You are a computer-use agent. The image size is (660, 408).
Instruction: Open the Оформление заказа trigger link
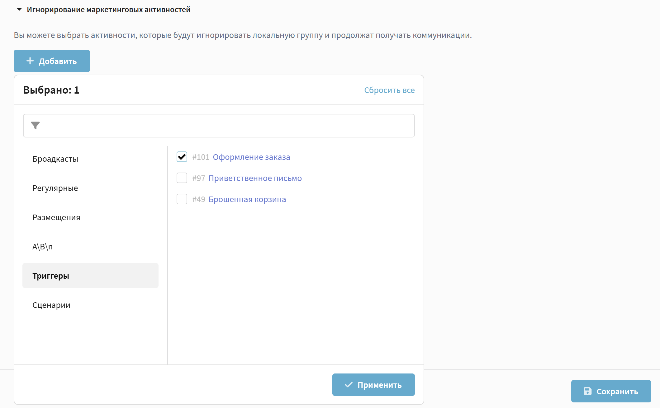click(x=251, y=157)
